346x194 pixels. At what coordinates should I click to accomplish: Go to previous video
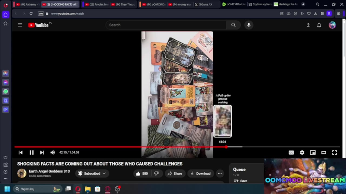(x=21, y=153)
